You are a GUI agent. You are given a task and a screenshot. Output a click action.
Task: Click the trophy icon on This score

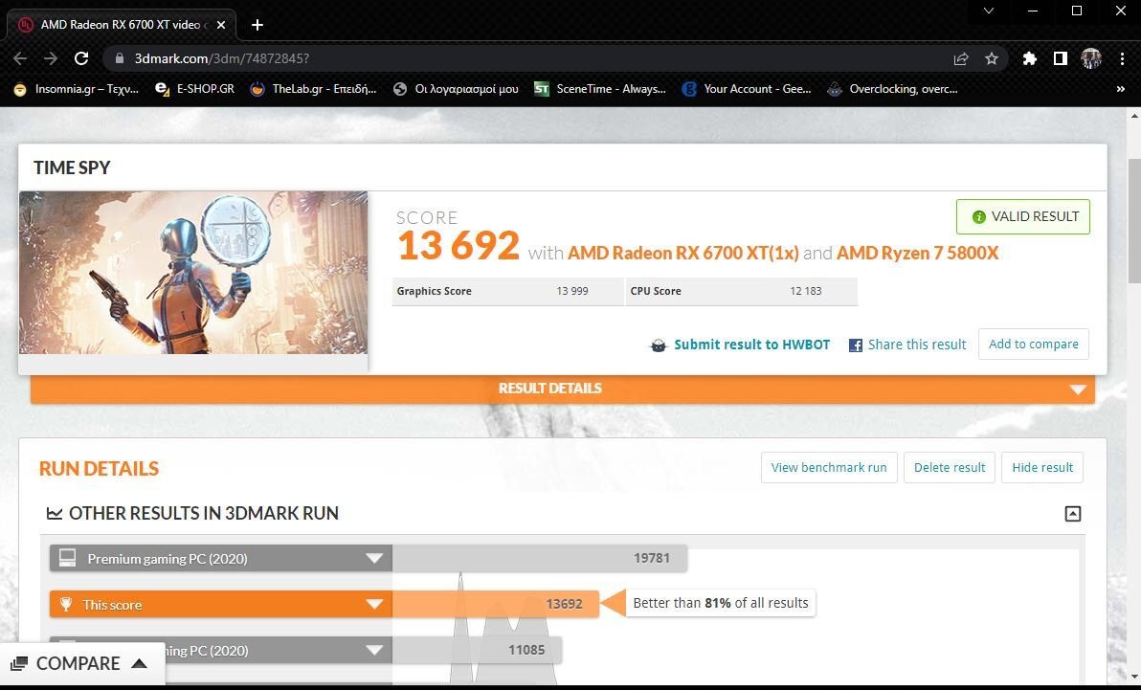coord(65,604)
